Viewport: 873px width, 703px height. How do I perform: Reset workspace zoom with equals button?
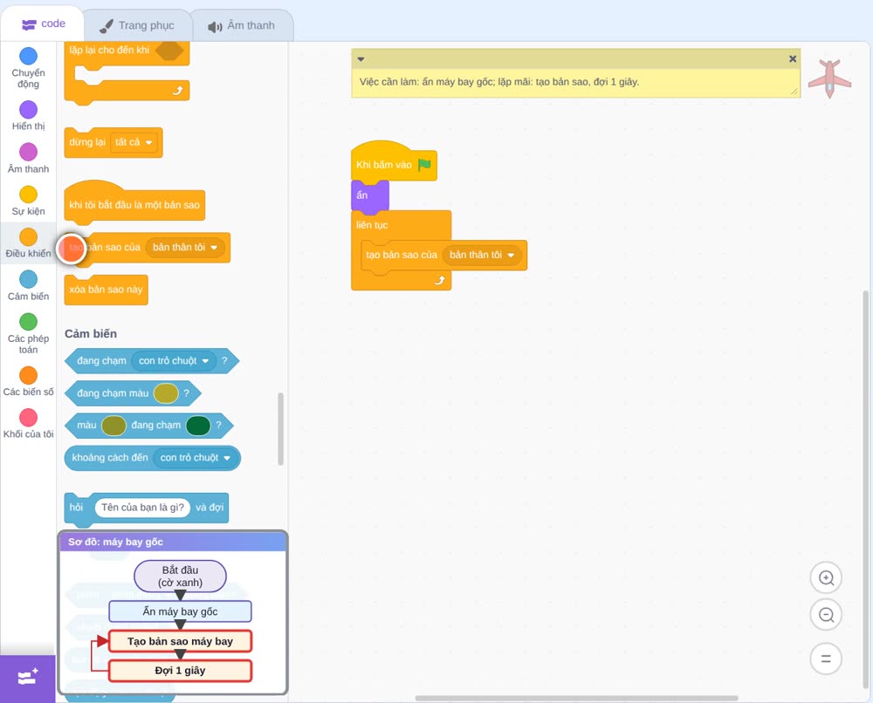point(826,659)
